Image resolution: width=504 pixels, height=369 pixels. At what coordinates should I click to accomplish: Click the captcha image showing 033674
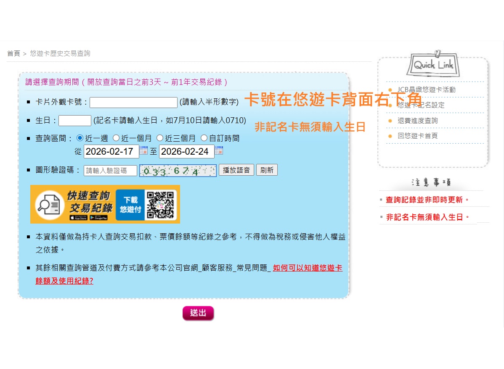click(x=178, y=170)
